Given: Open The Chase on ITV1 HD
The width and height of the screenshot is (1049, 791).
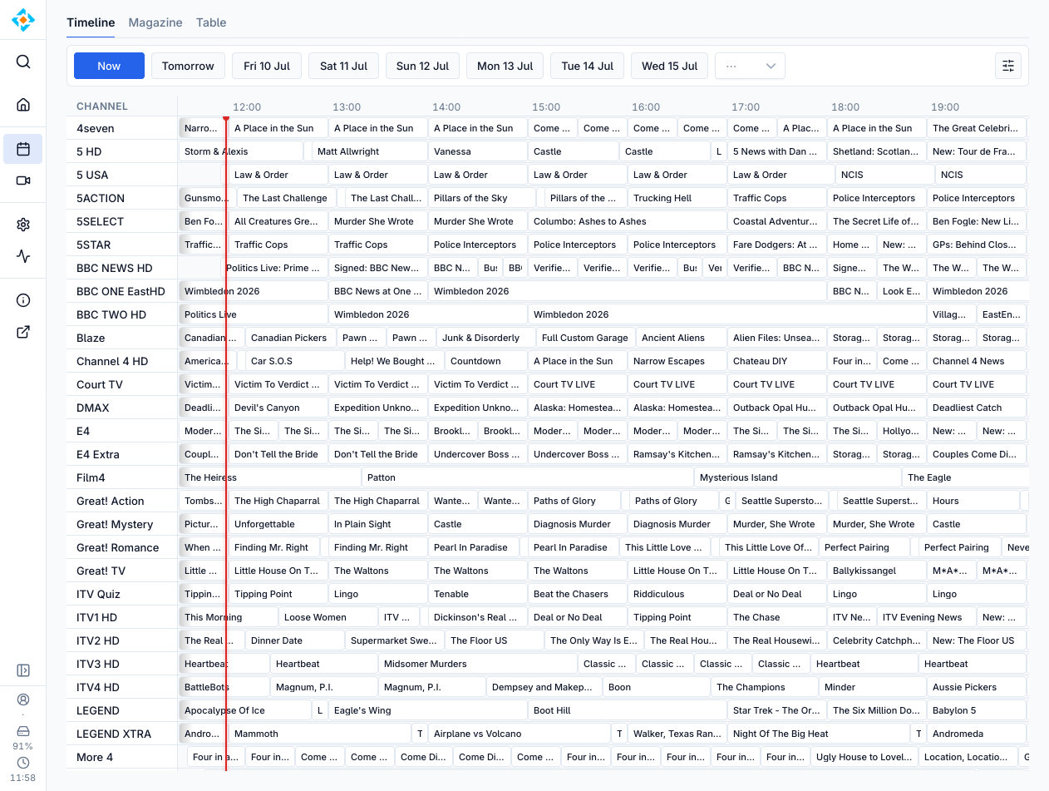Looking at the screenshot, I should pyautogui.click(x=777, y=617).
